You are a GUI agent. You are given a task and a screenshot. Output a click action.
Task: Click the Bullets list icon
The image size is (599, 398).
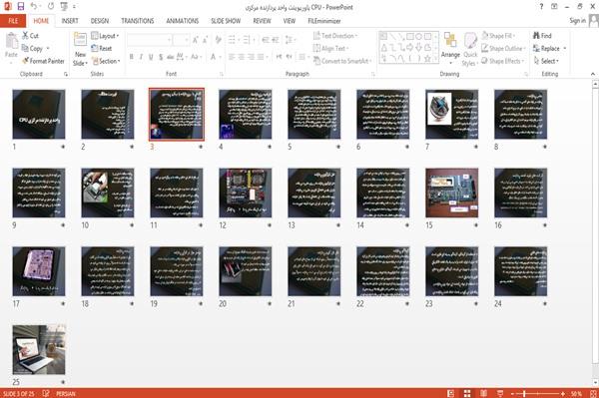[233, 40]
